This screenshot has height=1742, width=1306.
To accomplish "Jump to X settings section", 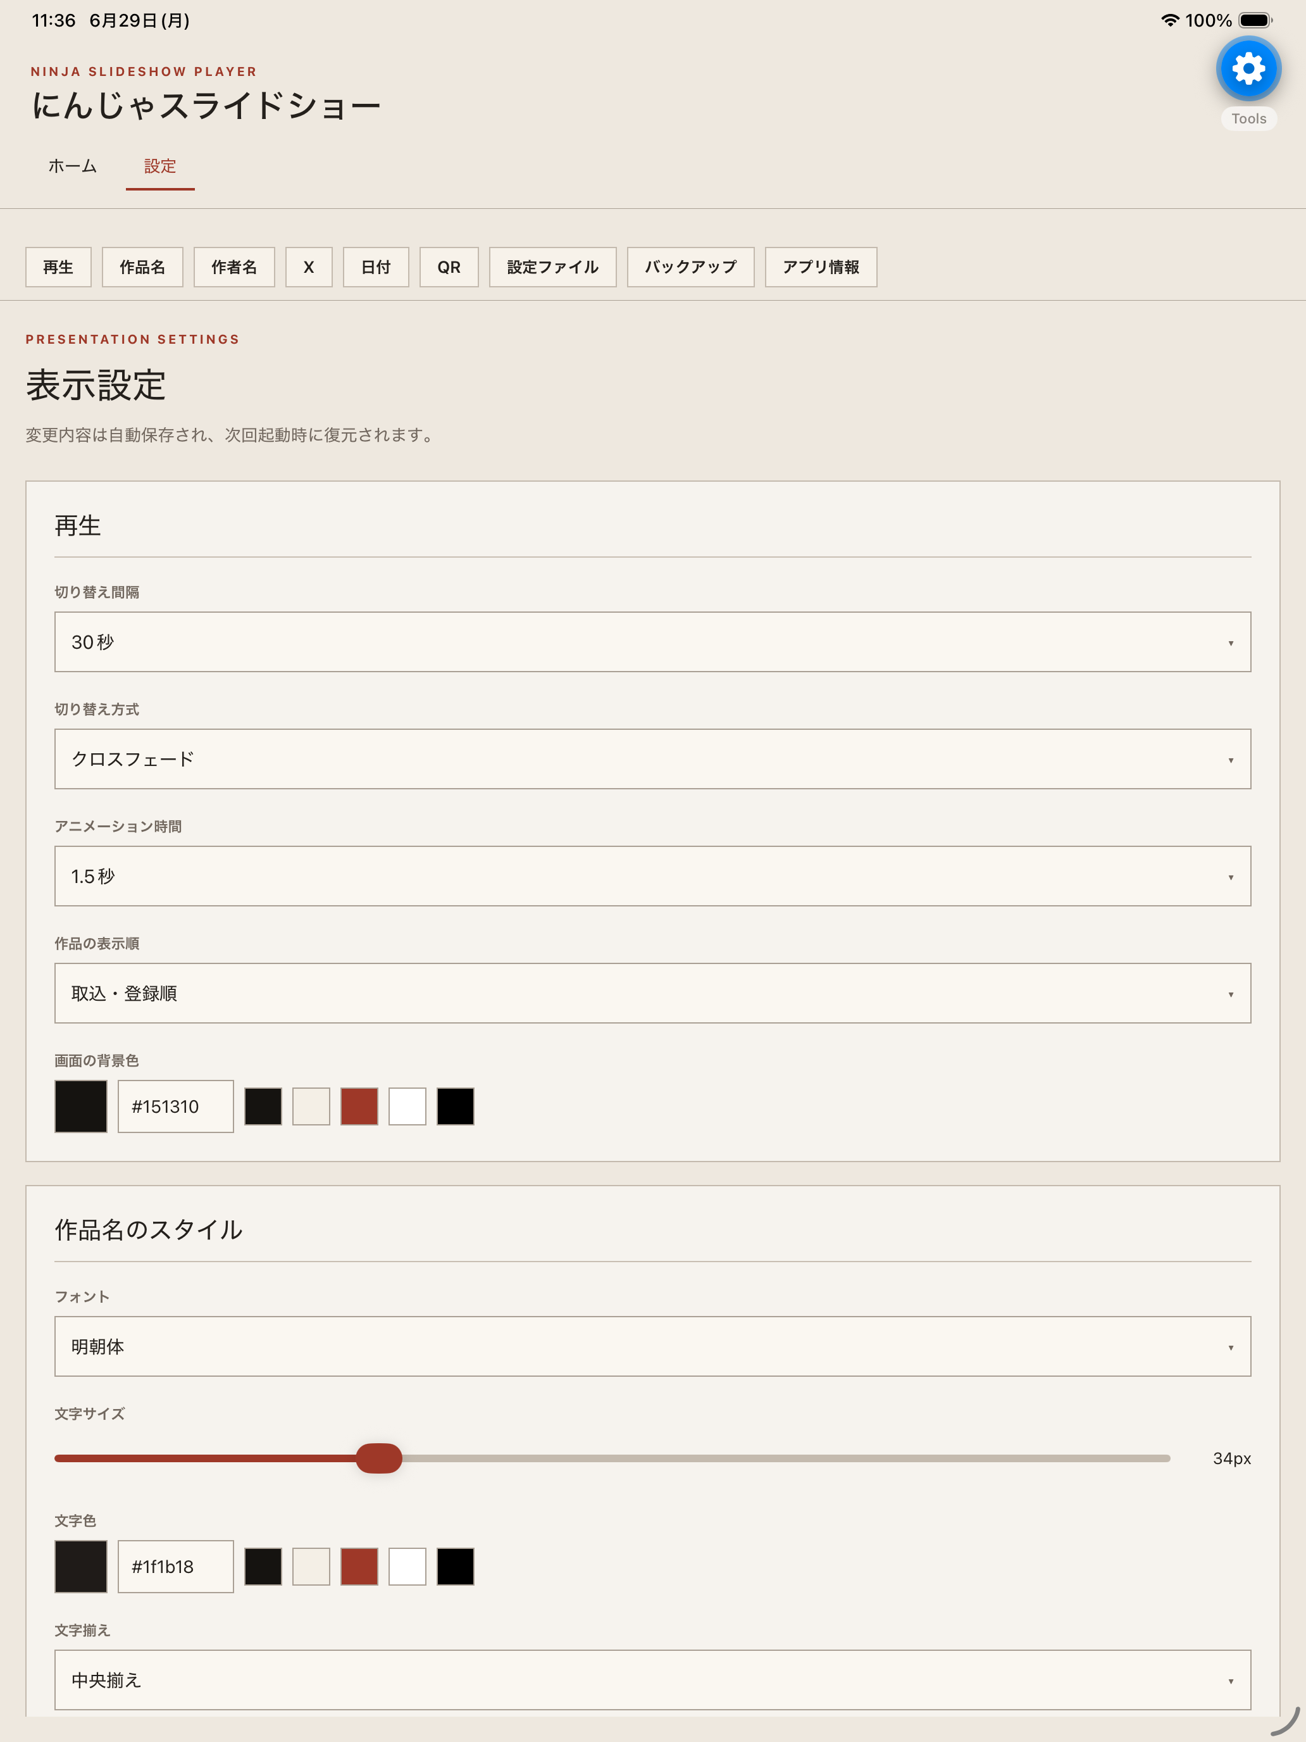I will click(x=309, y=267).
